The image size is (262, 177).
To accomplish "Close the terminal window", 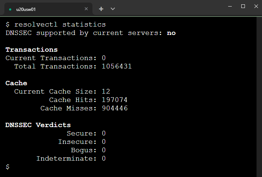I will pos(256,6).
